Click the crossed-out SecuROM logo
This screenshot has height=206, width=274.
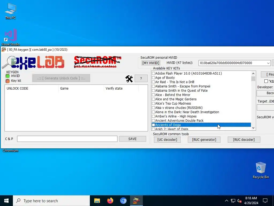[97, 62]
